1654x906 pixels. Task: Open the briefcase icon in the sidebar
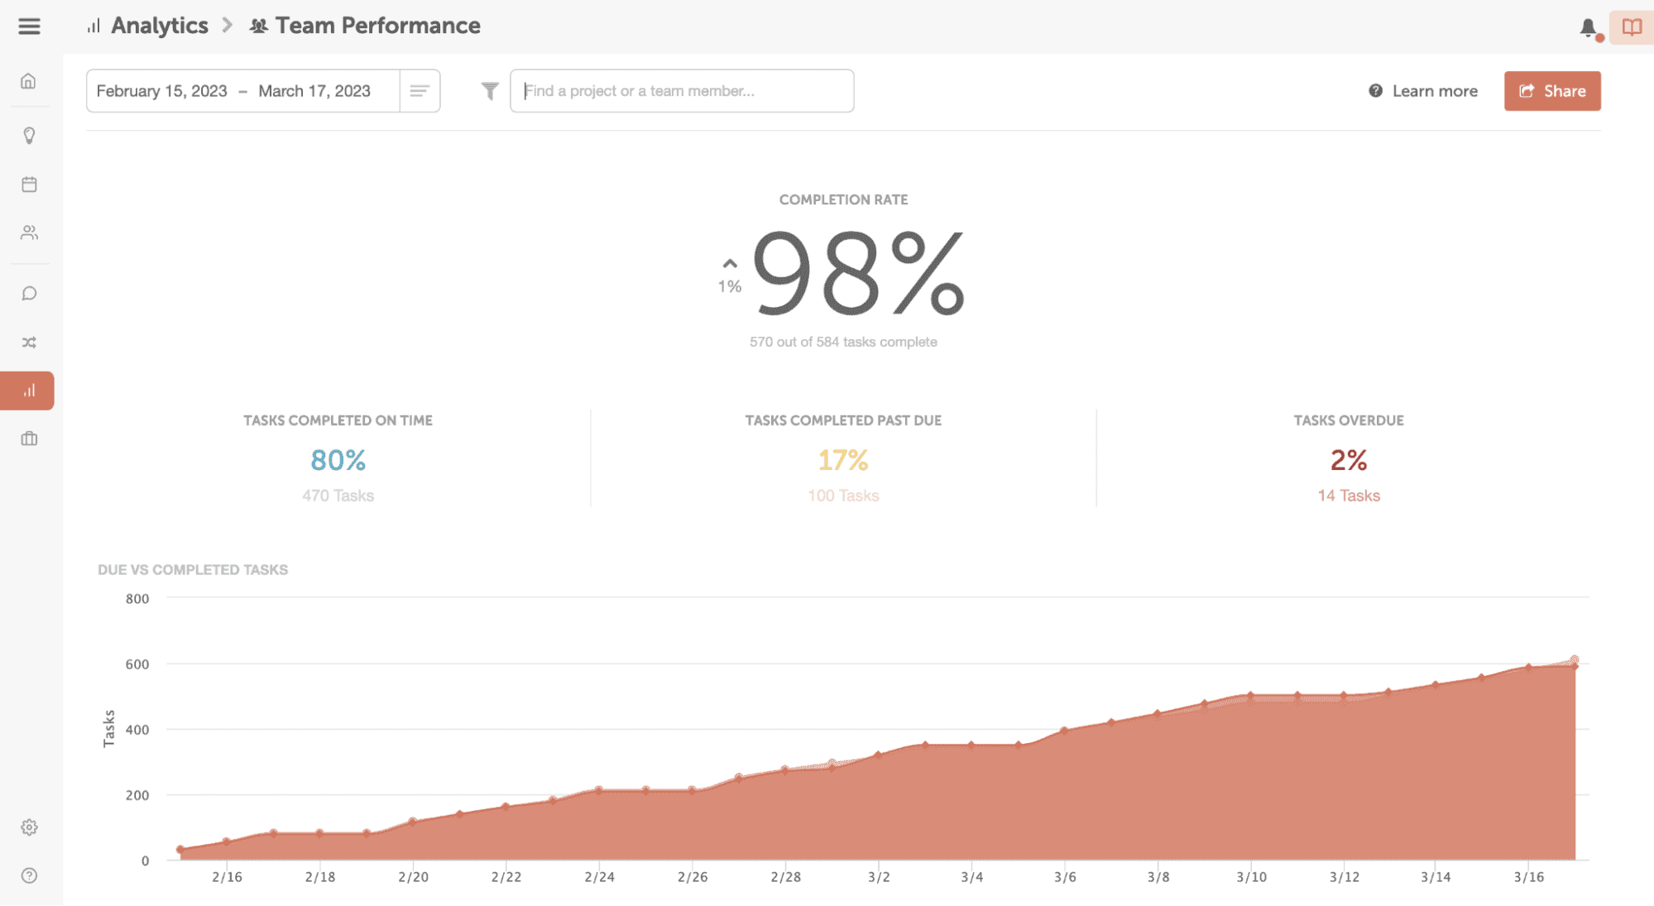[29, 438]
